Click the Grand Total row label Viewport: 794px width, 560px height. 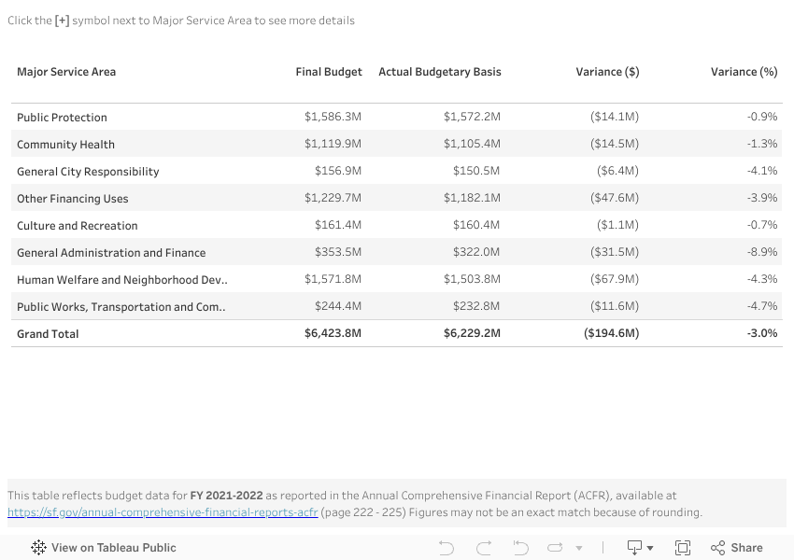tap(48, 334)
